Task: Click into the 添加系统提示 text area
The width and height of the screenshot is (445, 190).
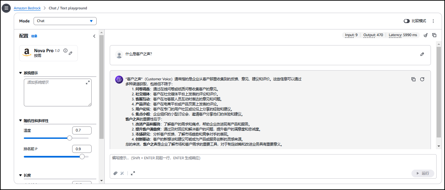Action: (x=58, y=93)
